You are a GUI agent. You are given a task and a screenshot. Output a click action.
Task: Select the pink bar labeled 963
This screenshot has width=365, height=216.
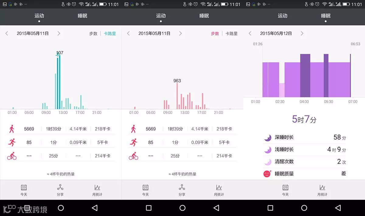tap(177, 96)
